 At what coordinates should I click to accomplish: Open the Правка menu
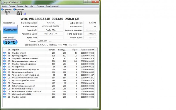pos(12,6)
